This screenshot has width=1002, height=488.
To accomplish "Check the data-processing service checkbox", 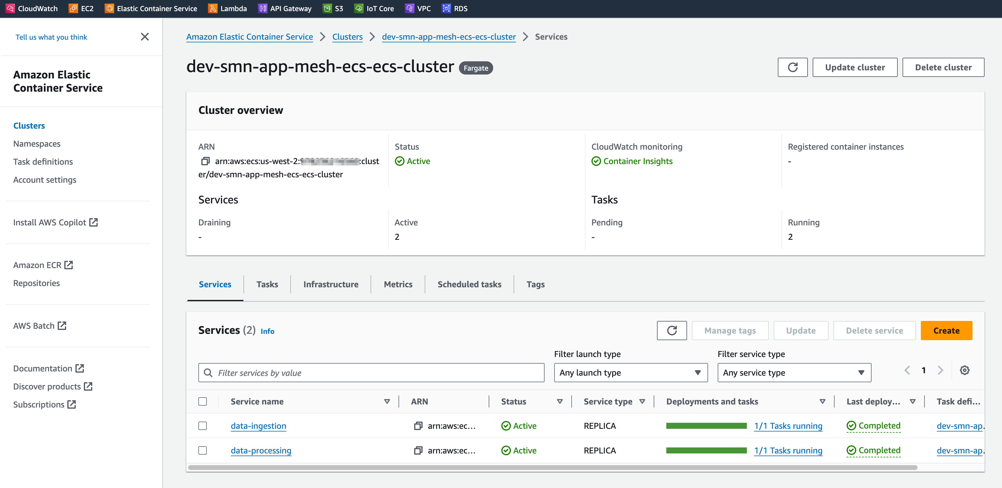I will pos(203,450).
